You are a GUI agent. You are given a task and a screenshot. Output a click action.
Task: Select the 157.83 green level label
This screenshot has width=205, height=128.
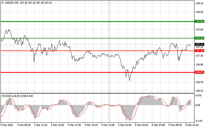[199, 21]
